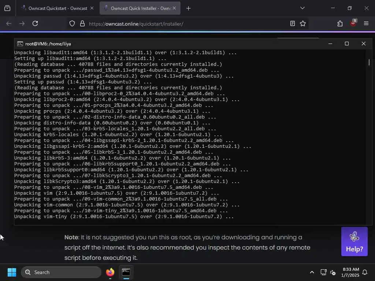Viewport: 375px width, 281px height.
Task: Click 'Unpacking procps' terminal line
Action: tap(112, 111)
